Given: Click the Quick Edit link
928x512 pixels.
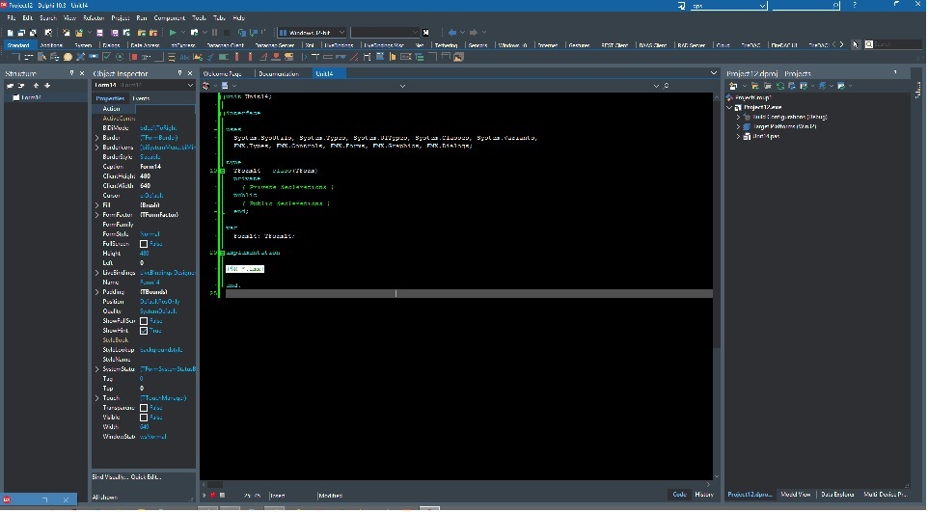Looking at the screenshot, I should coord(146,476).
